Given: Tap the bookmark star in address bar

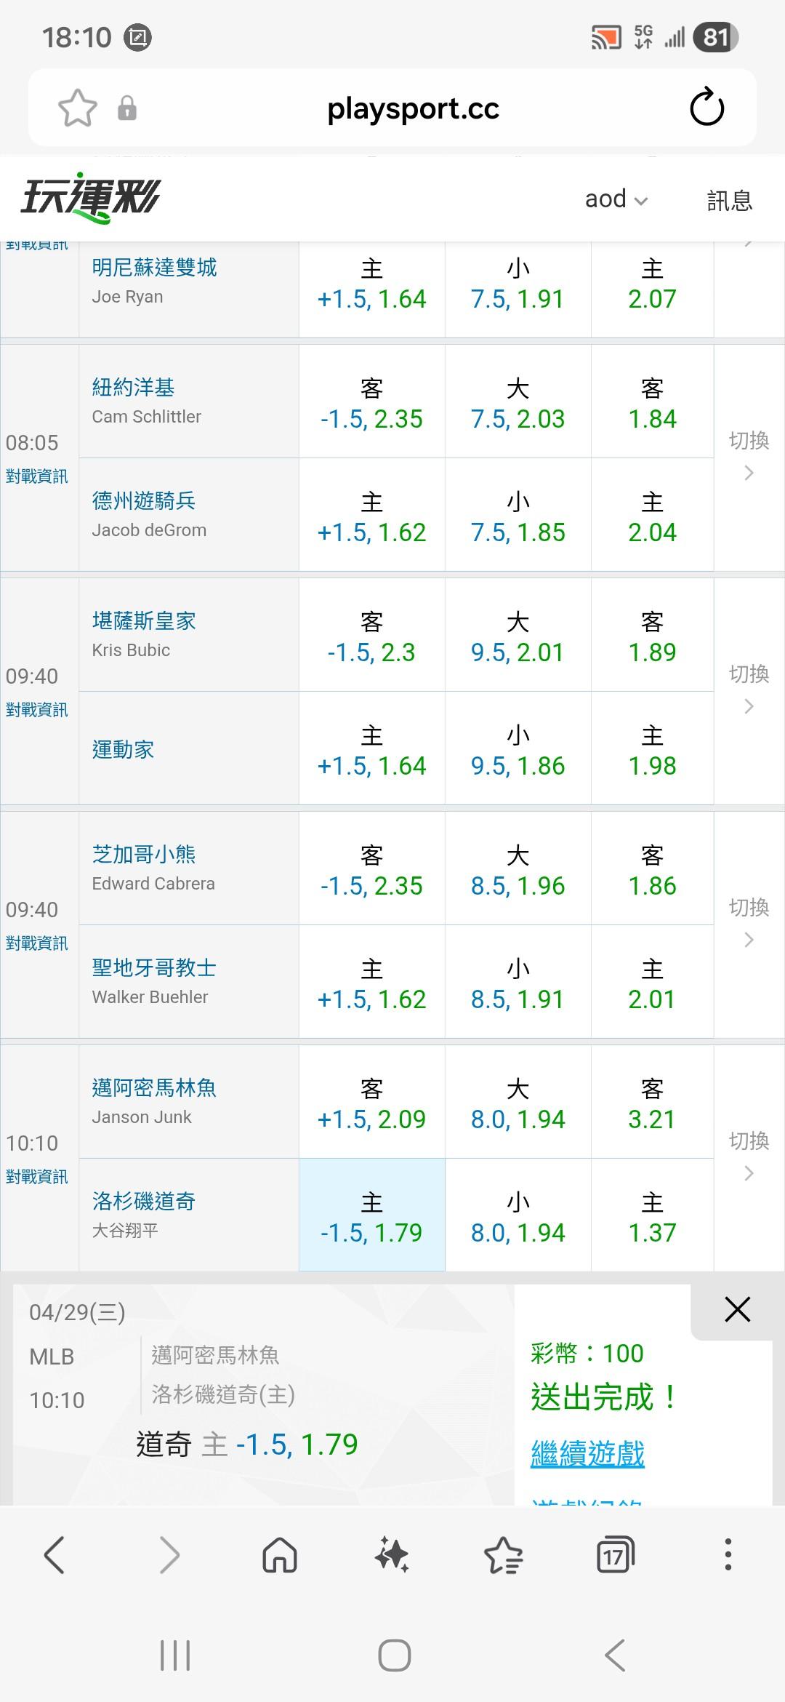Looking at the screenshot, I should pyautogui.click(x=77, y=108).
